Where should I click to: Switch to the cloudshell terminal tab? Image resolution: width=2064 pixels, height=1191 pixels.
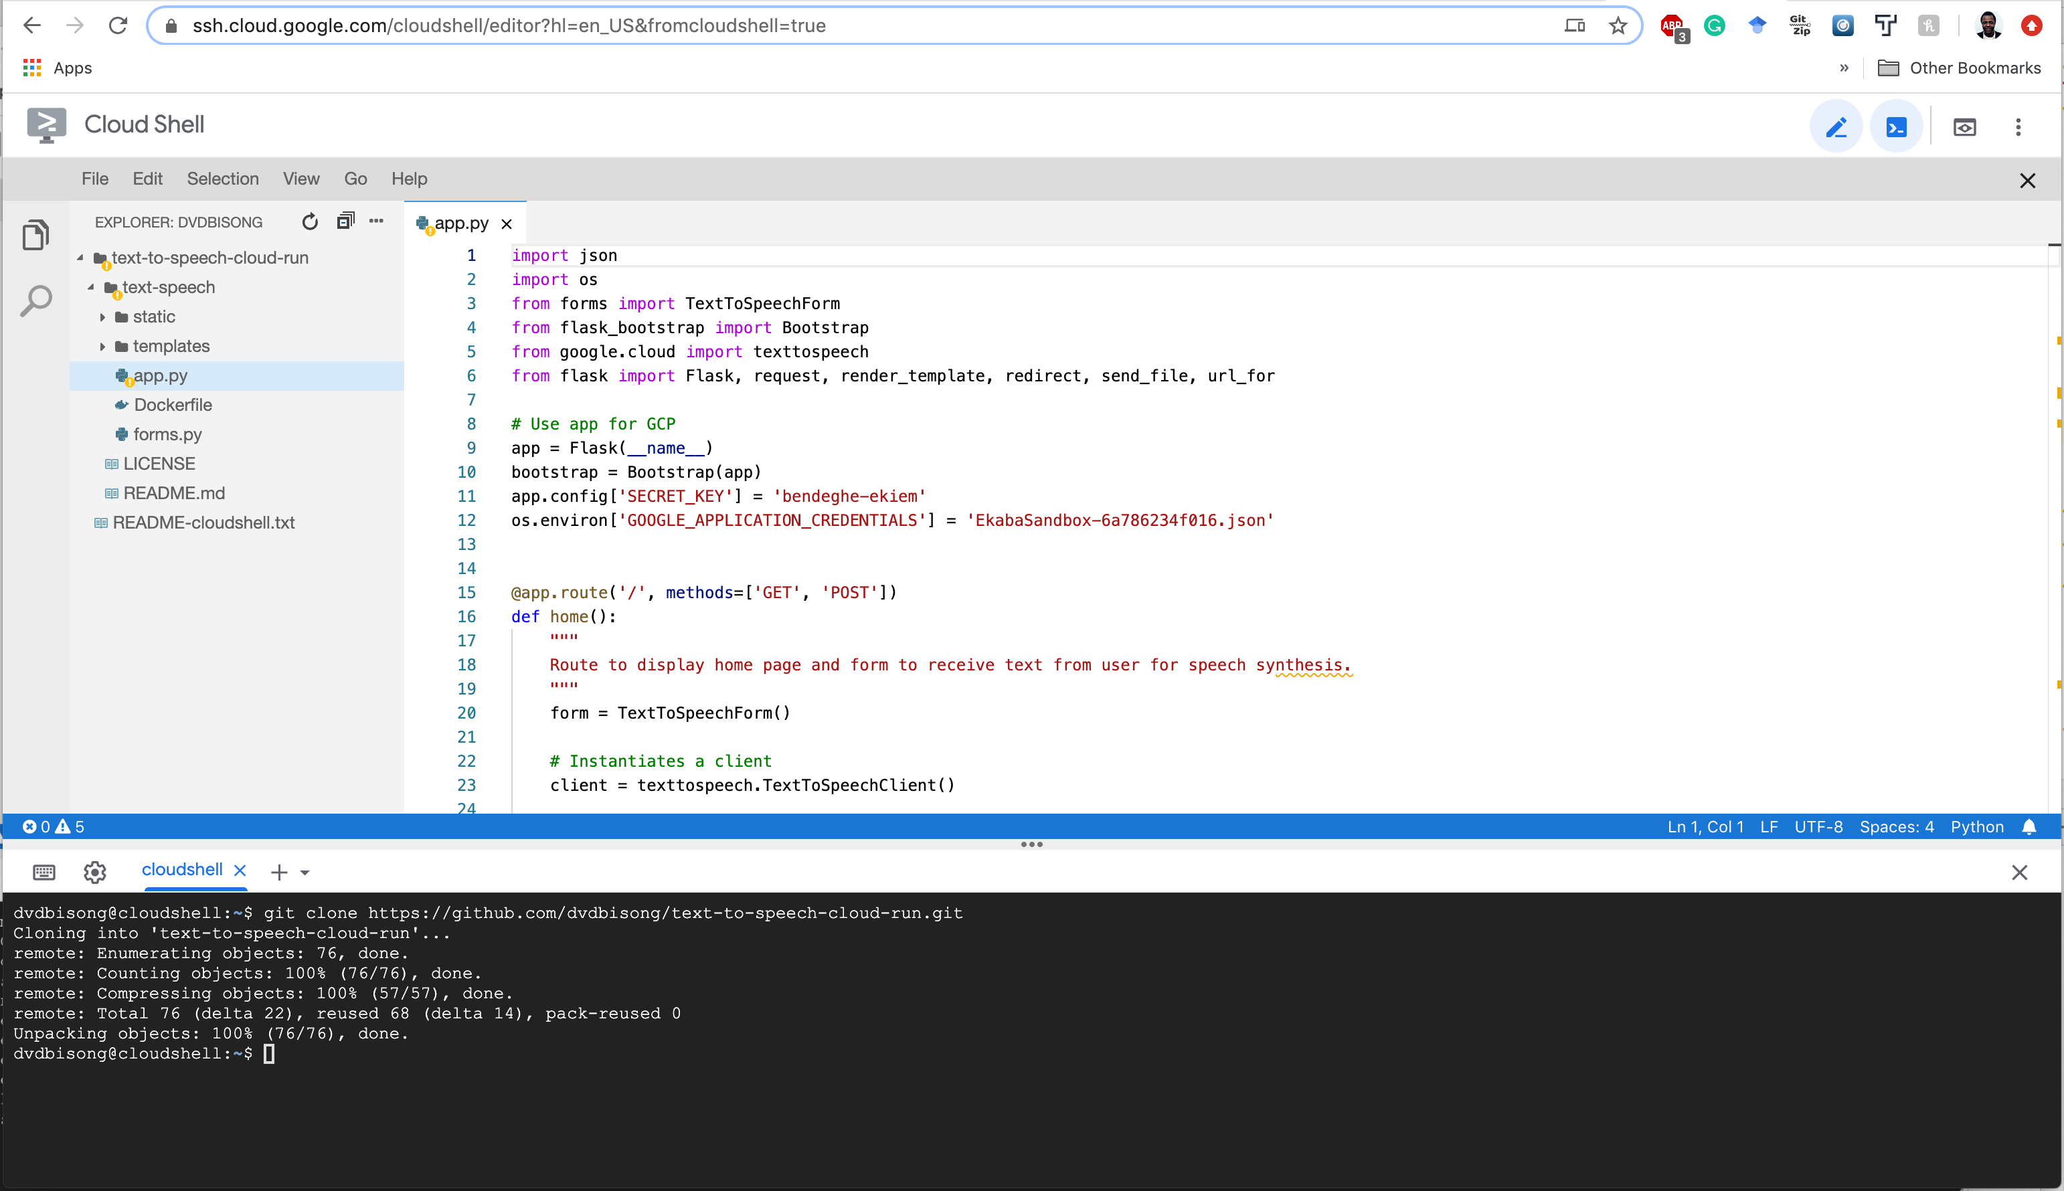click(181, 870)
